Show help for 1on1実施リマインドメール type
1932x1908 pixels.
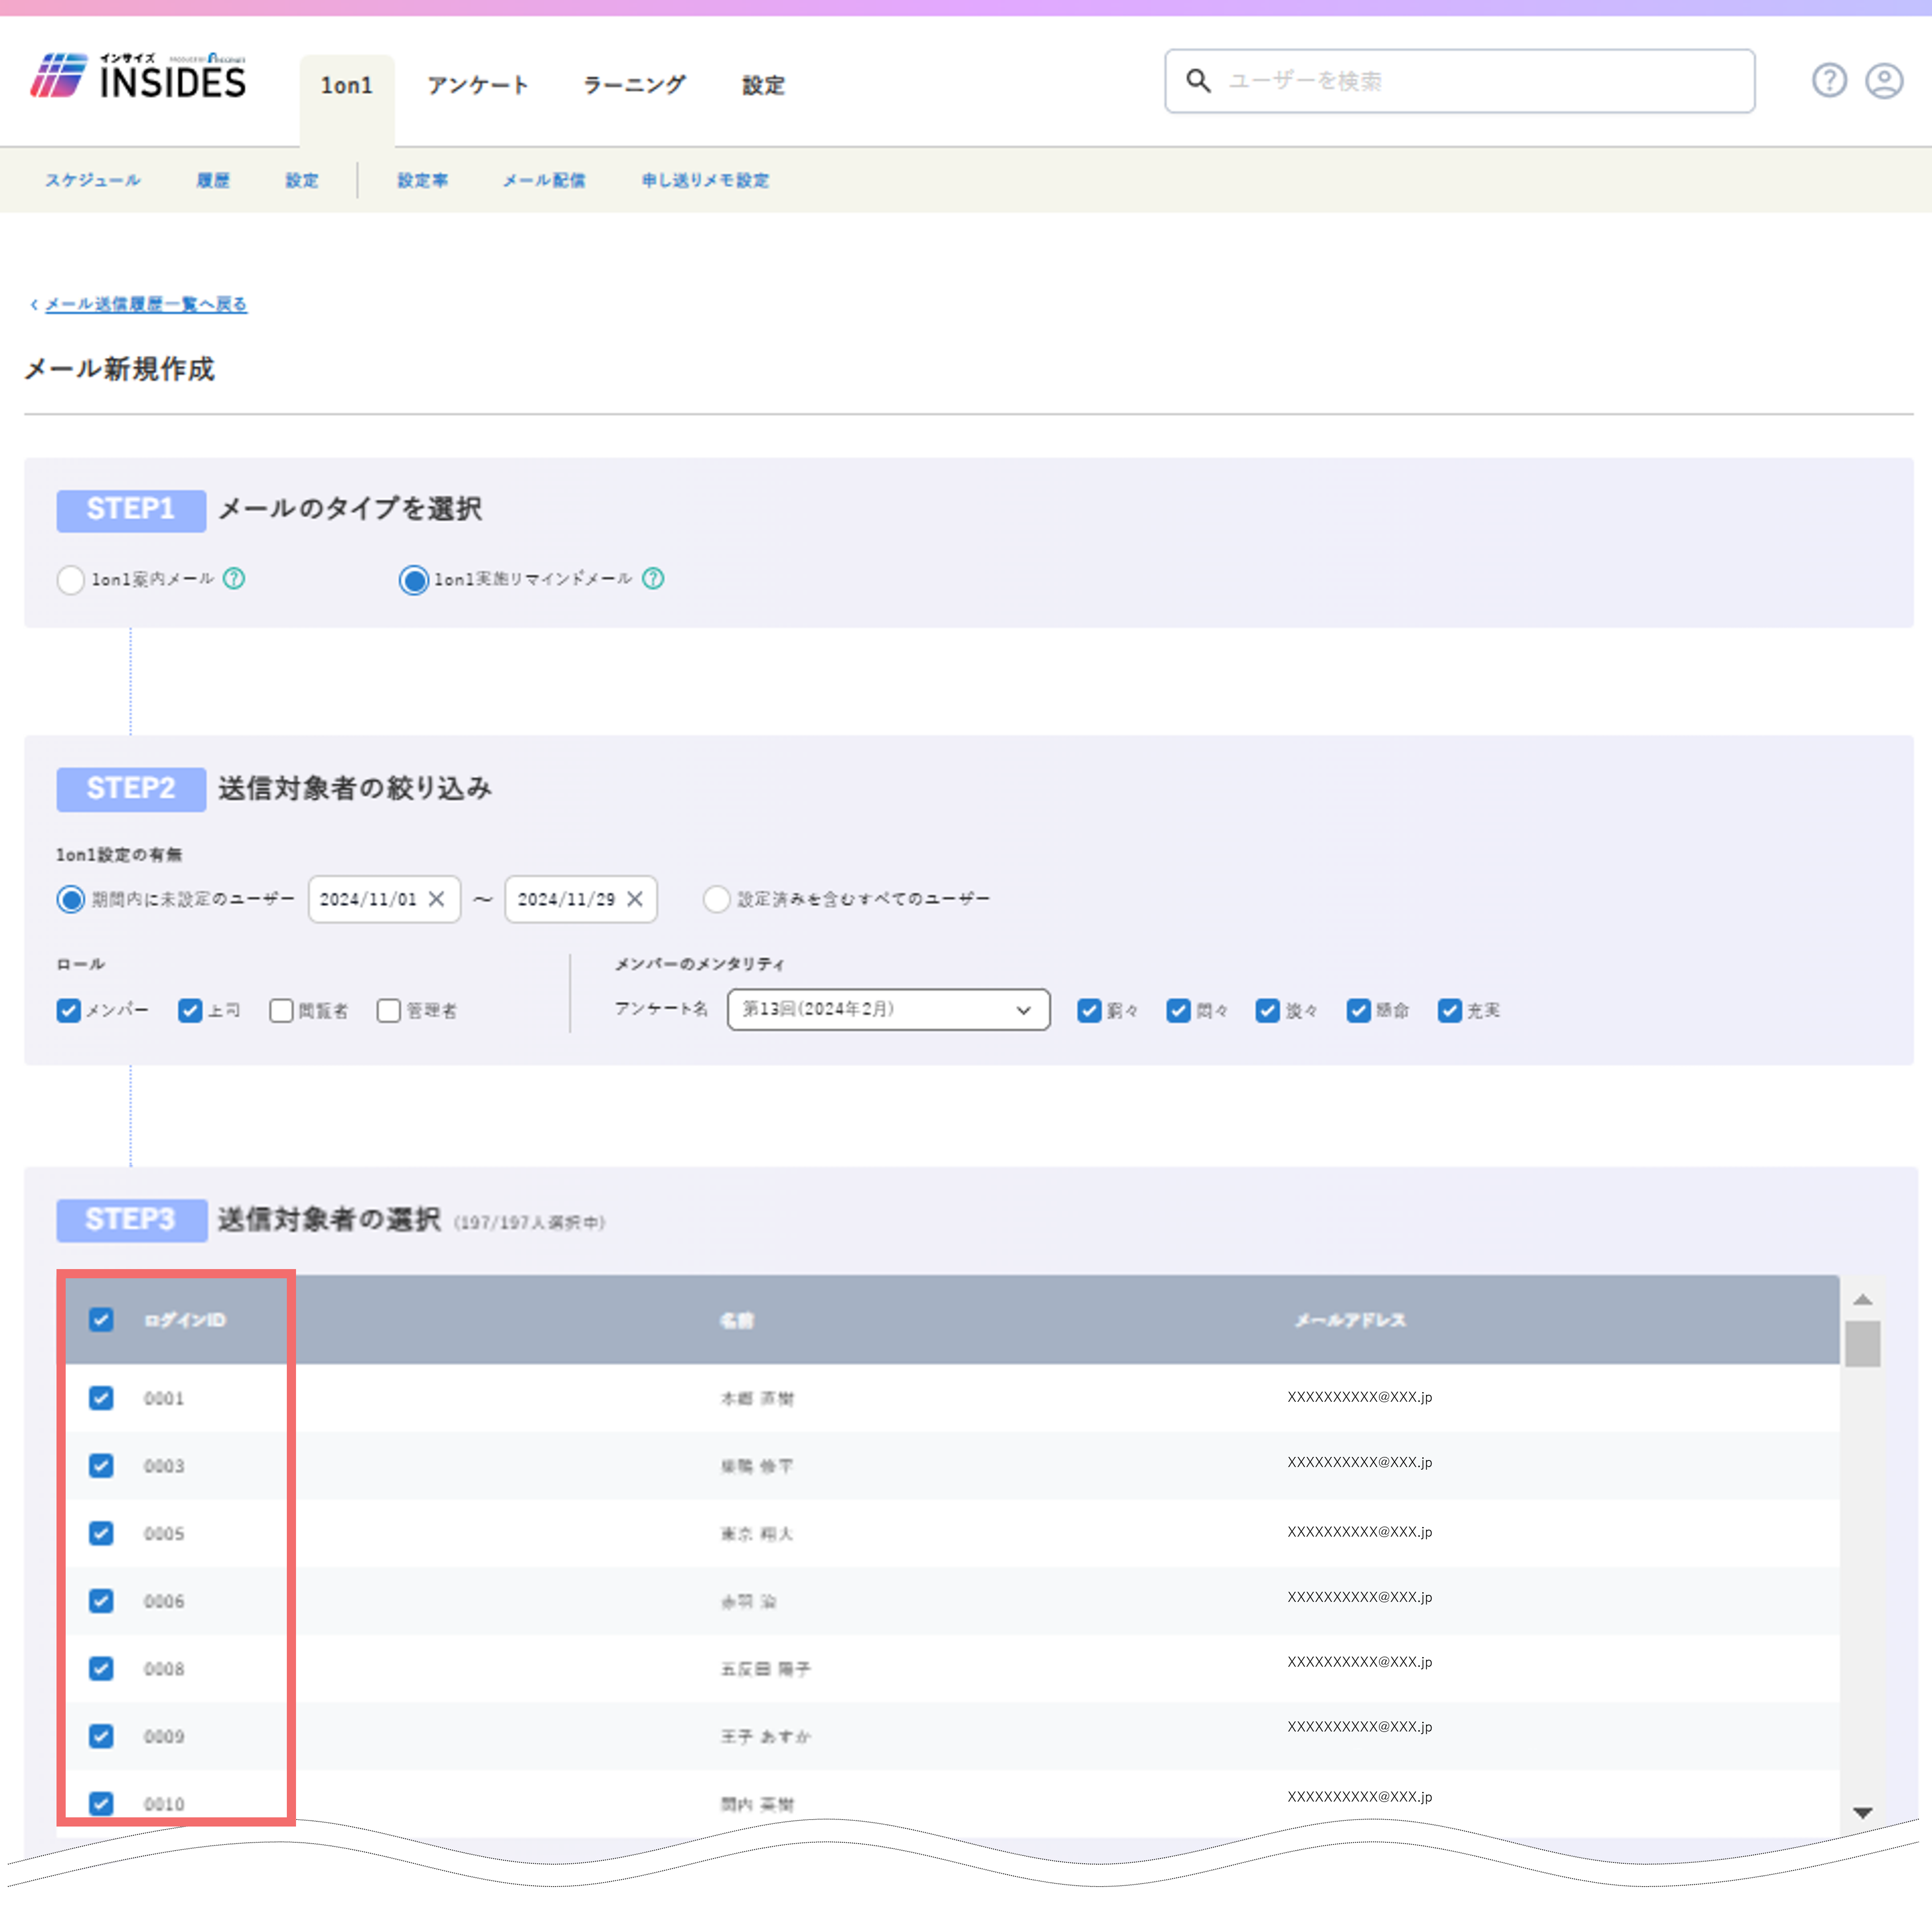click(653, 579)
